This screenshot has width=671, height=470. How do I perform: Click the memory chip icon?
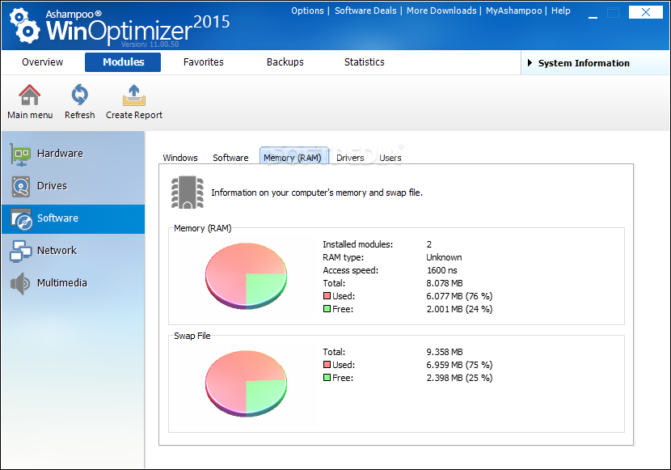[x=188, y=193]
